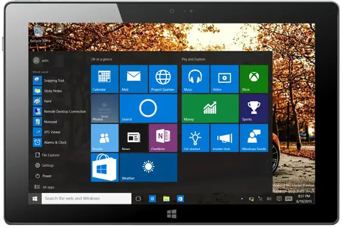
Task: Open the Weather tile
Action: (x=148, y=168)
